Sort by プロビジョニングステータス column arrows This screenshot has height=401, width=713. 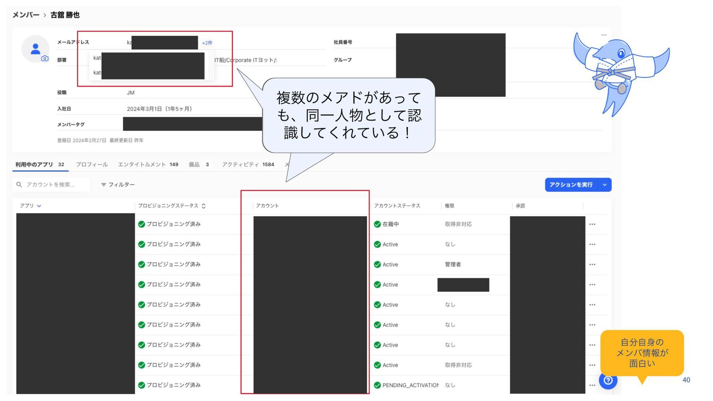click(204, 206)
